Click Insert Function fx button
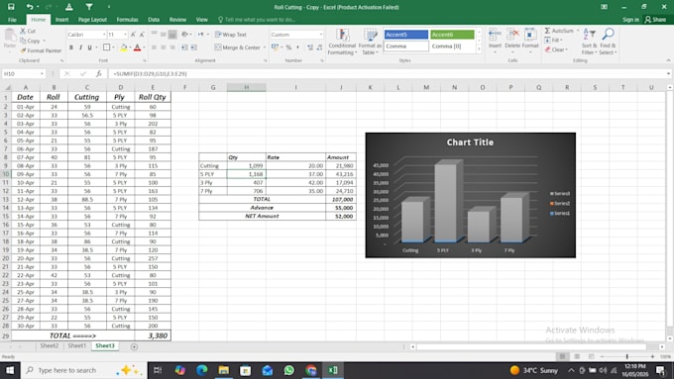Viewport: 674px width, 379px height. pos(99,74)
